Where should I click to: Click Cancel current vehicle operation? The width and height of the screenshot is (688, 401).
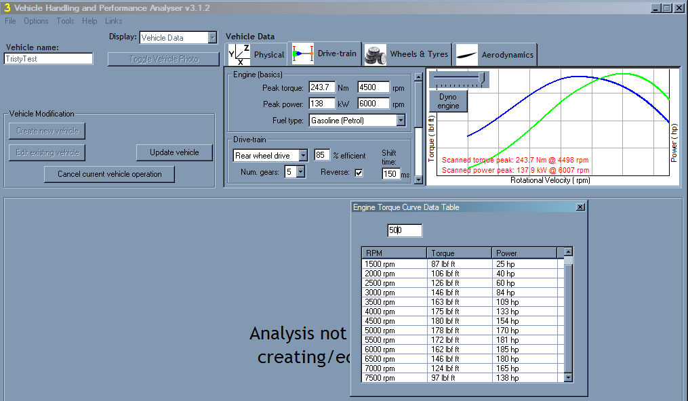pyautogui.click(x=109, y=174)
